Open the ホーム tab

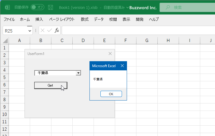(25, 19)
